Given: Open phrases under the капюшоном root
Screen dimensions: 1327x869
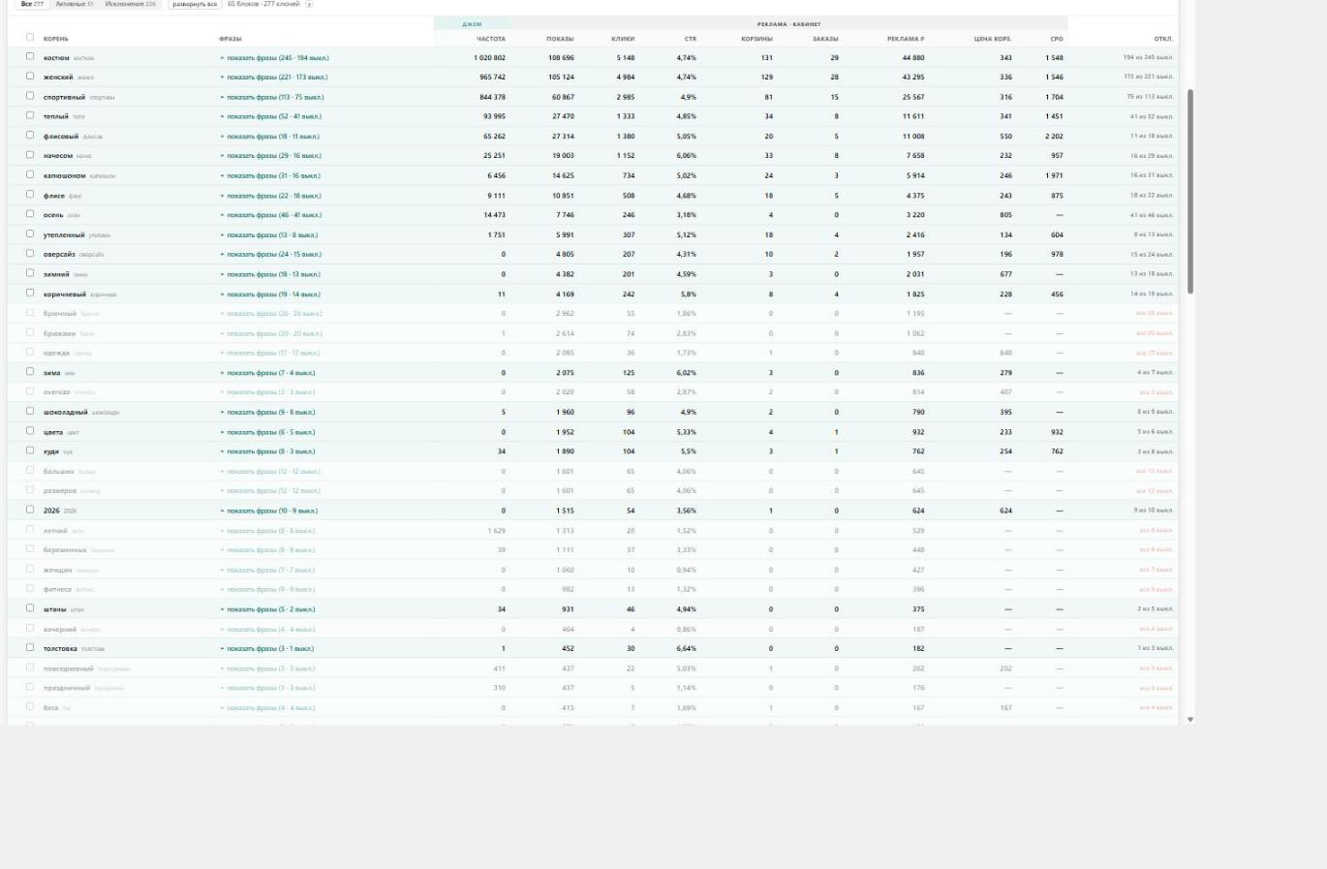Looking at the screenshot, I should coord(270,175).
